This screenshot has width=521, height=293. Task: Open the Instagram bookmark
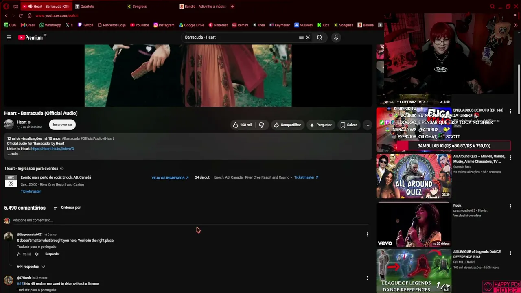[164, 25]
